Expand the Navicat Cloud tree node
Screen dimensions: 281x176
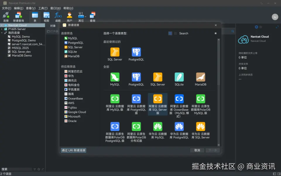[2, 25]
